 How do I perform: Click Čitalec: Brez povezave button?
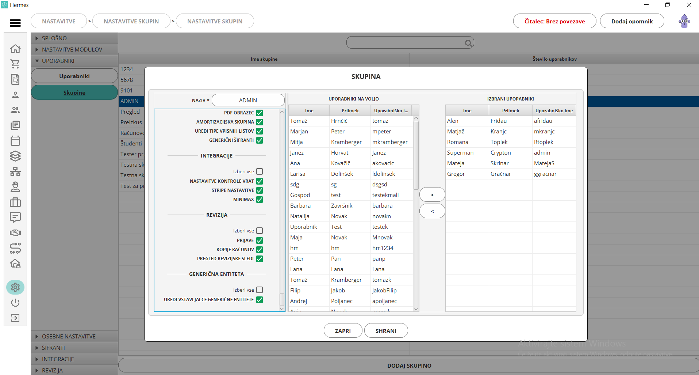[x=554, y=21]
